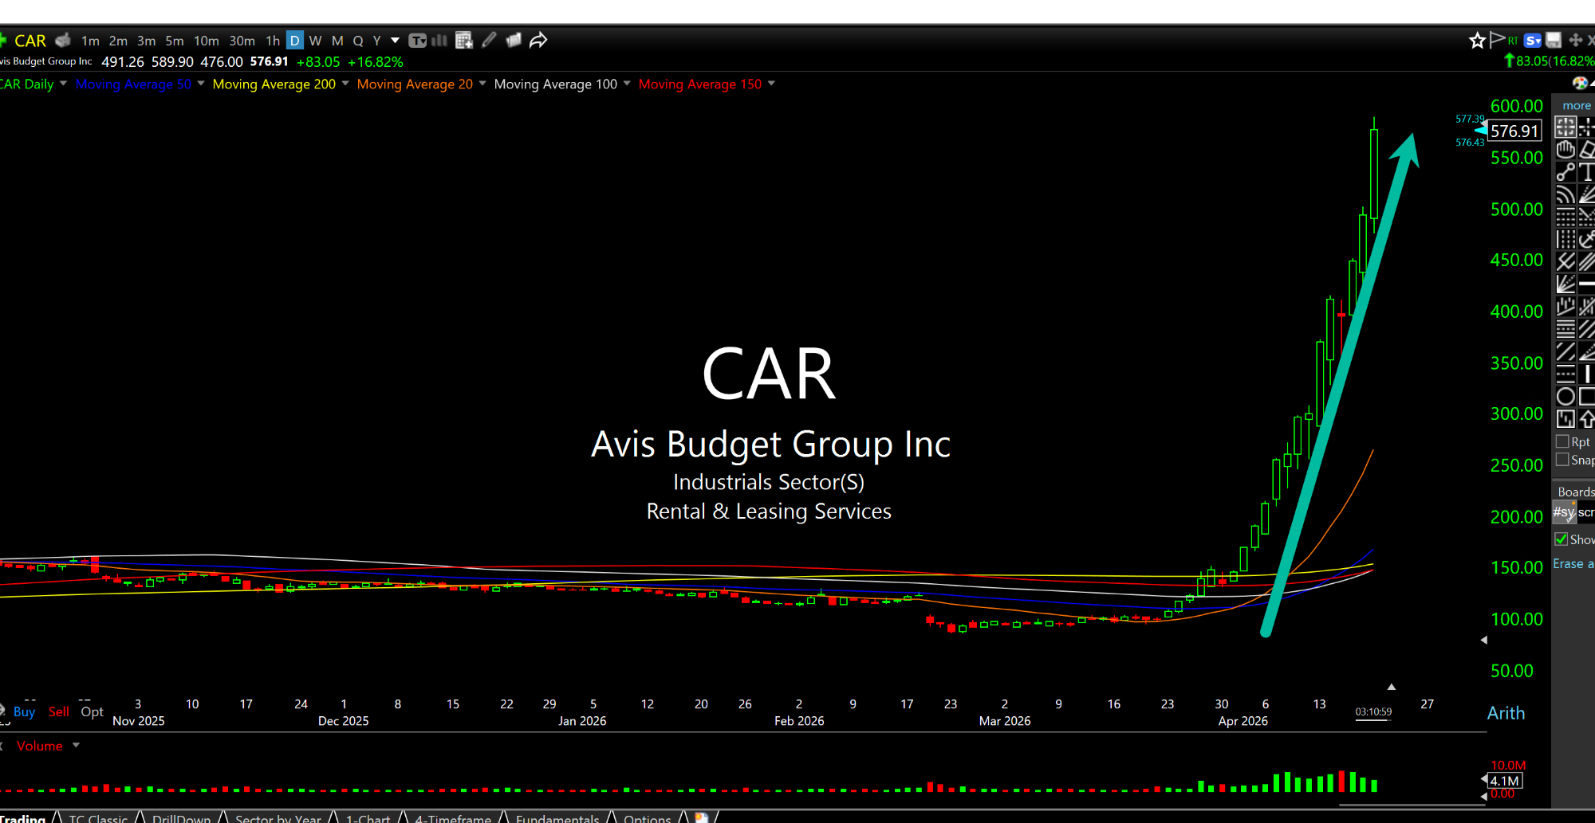The width and height of the screenshot is (1595, 823).
Task: Click the color palette icon
Action: click(1579, 83)
